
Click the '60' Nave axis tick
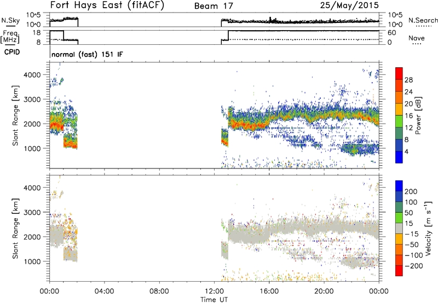[x=391, y=33]
